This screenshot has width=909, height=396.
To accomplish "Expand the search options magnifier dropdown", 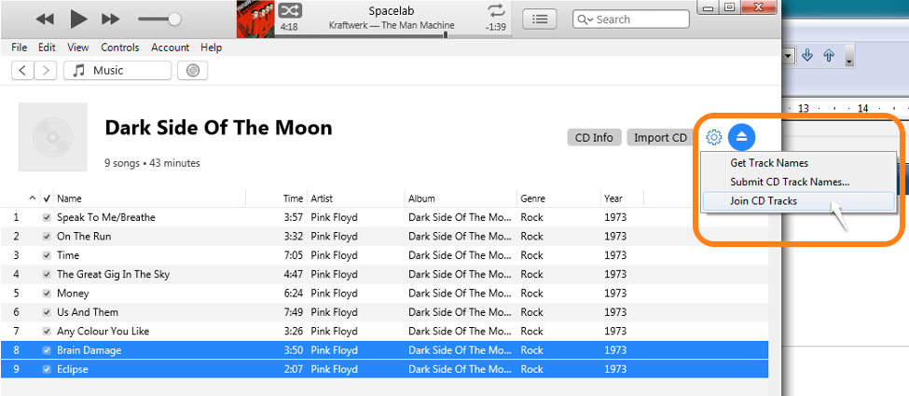I will click(x=586, y=19).
